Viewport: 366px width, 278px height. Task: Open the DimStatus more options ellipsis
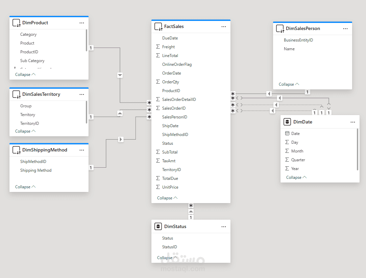pyautogui.click(x=224, y=227)
